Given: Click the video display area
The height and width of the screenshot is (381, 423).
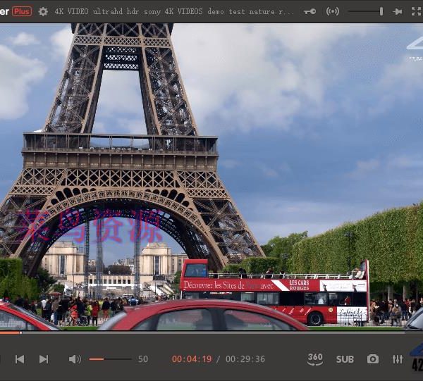Looking at the screenshot, I should tap(211, 176).
